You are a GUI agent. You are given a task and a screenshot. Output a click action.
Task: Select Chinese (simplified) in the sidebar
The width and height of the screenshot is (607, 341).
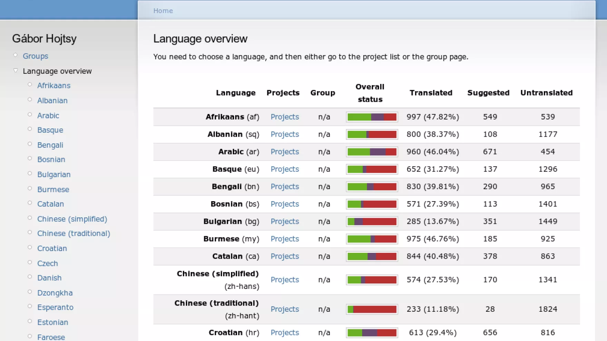coord(72,219)
